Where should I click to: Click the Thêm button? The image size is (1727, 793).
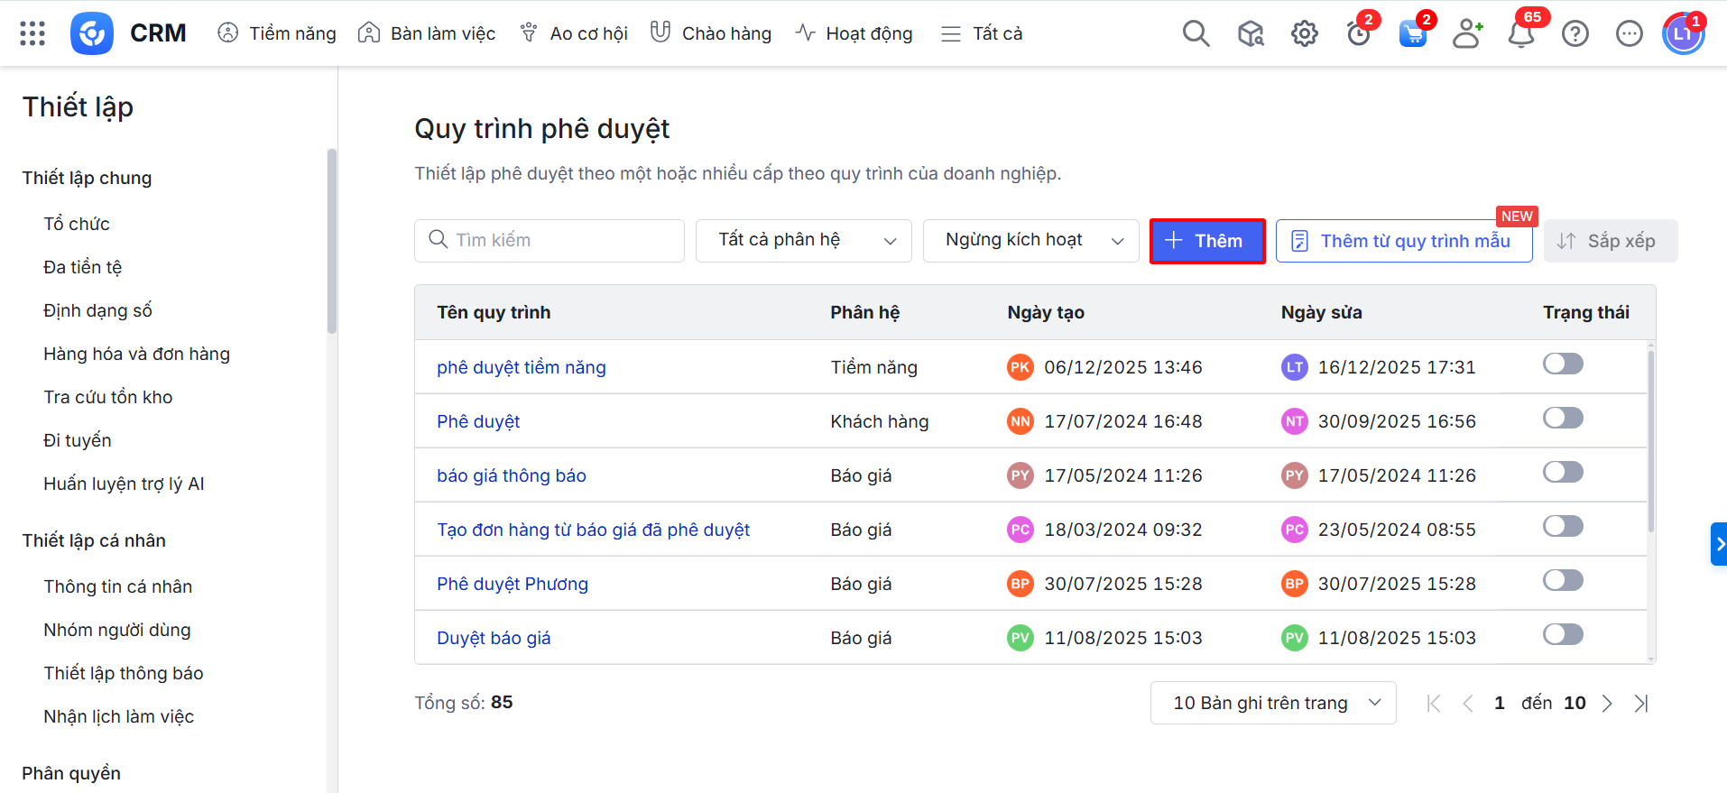1206,241
